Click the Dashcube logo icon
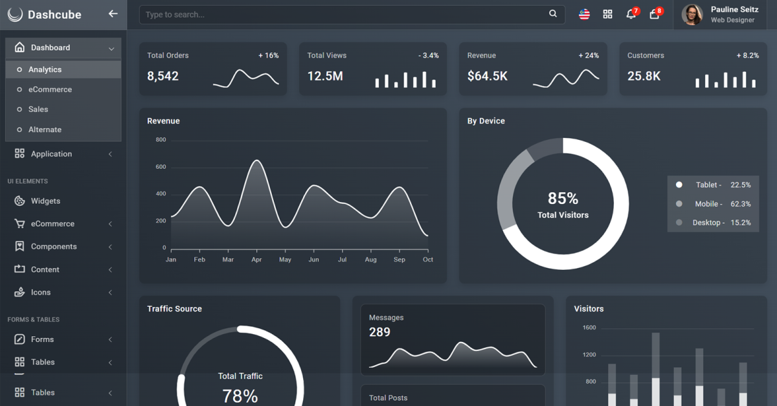The width and height of the screenshot is (777, 406). pos(15,14)
